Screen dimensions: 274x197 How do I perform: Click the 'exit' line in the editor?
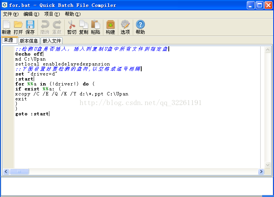coord(21,99)
